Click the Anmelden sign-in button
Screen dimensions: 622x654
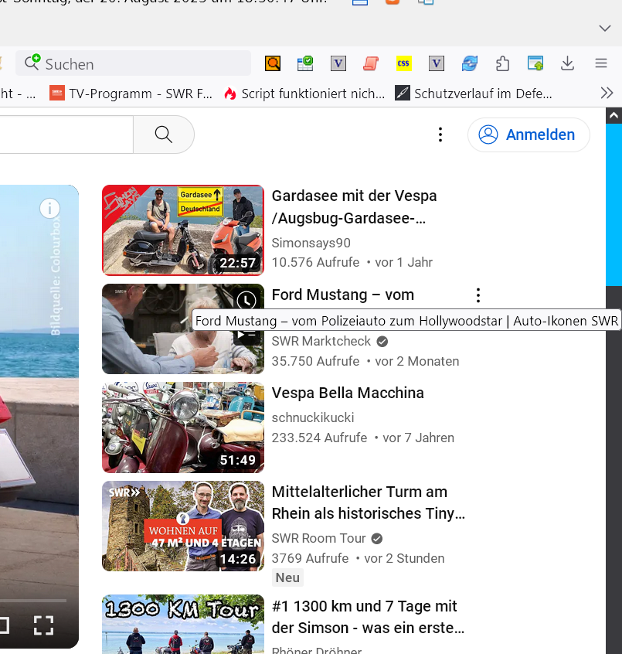pyautogui.click(x=529, y=135)
